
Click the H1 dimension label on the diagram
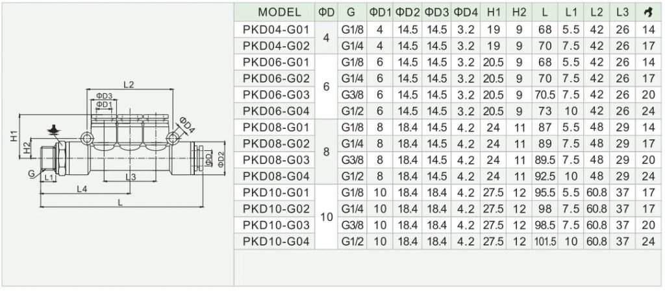[x=14, y=136]
